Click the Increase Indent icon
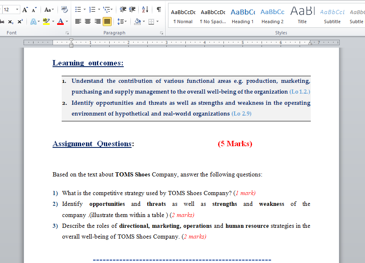Image resolution: width=365 pixels, height=263 pixels. 132,10
